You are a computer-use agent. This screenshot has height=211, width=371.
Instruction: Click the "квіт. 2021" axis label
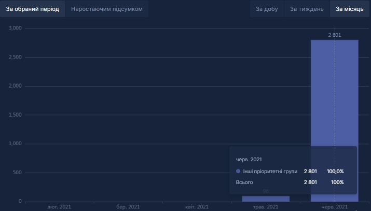197,207
